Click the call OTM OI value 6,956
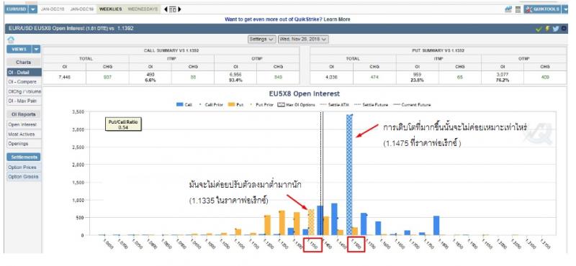 tap(235, 75)
